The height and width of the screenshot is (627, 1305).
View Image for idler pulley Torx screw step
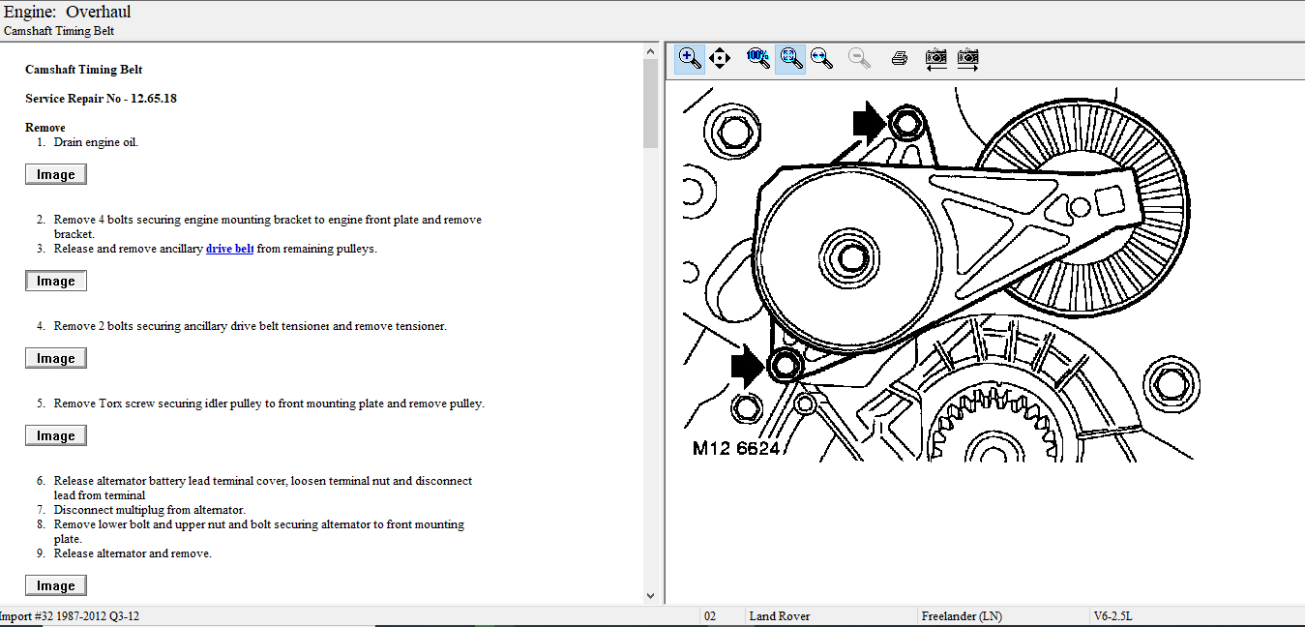[x=56, y=436]
